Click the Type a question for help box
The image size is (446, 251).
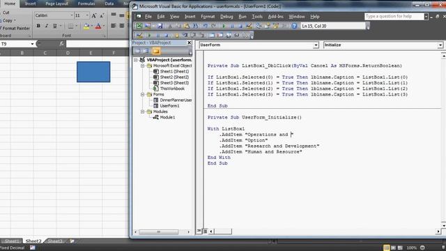[x=394, y=17]
